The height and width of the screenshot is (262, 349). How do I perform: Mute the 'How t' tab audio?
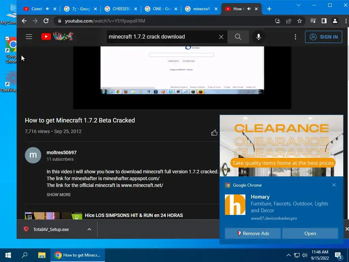pos(249,9)
